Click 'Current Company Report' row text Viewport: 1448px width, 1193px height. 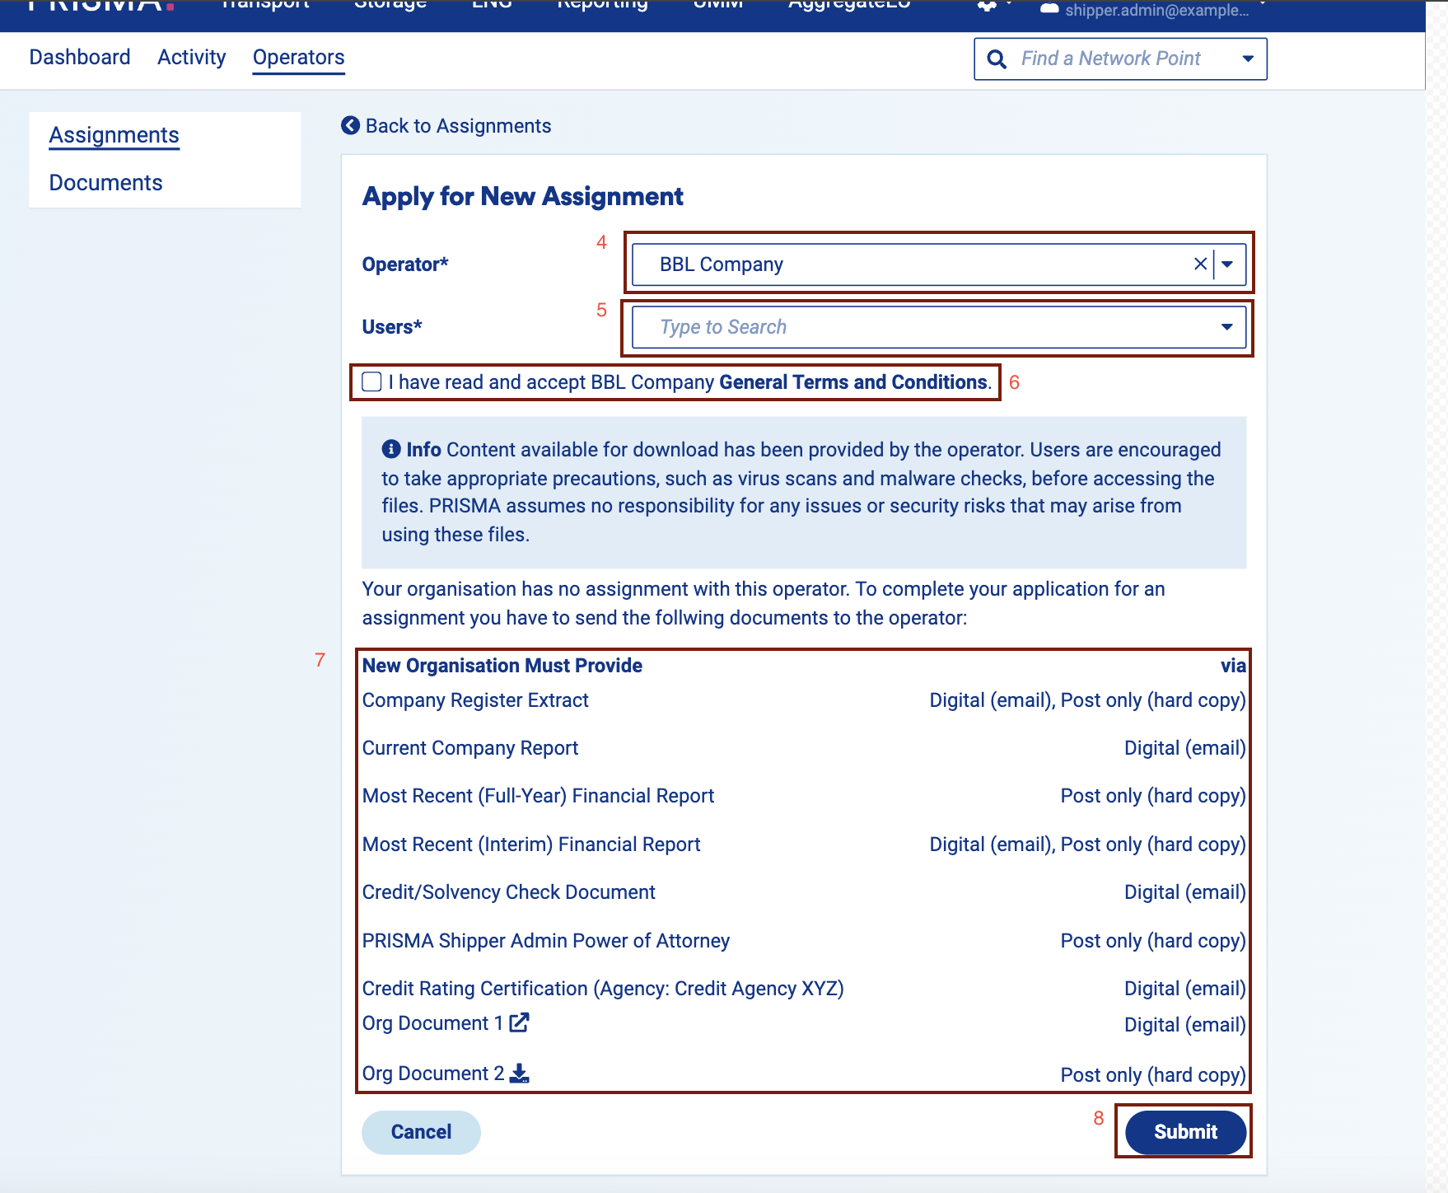470,748
